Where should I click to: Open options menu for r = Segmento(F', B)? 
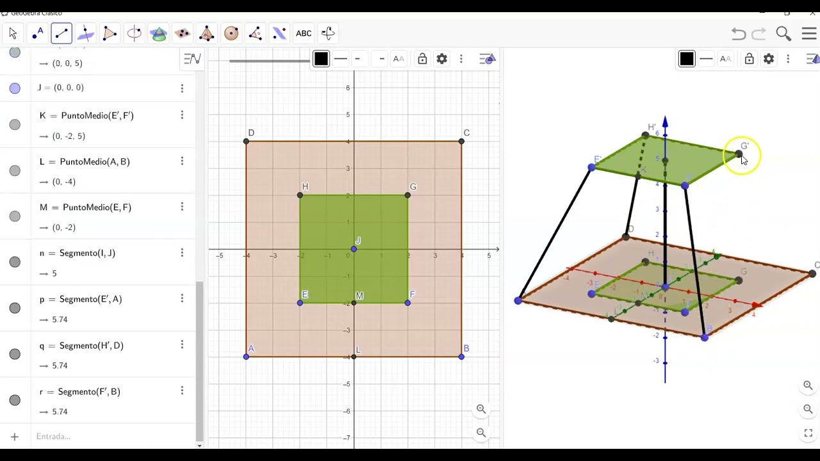[182, 391]
